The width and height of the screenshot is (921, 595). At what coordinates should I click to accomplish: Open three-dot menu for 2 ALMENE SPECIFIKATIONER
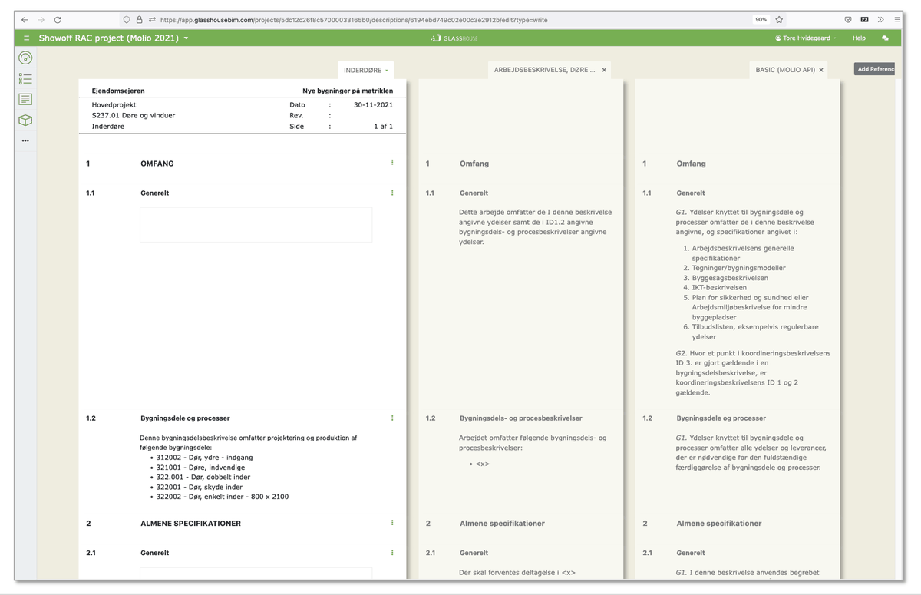click(x=392, y=523)
